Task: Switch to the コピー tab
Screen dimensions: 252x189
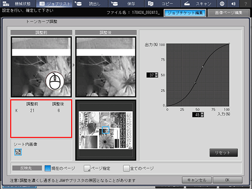Action: tap(162, 3)
